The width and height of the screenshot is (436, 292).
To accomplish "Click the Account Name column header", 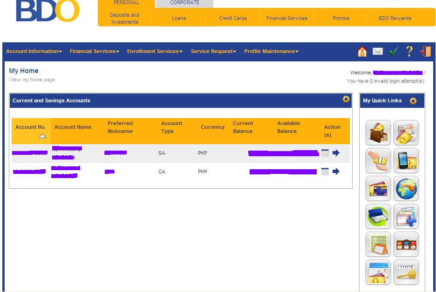I will [73, 127].
